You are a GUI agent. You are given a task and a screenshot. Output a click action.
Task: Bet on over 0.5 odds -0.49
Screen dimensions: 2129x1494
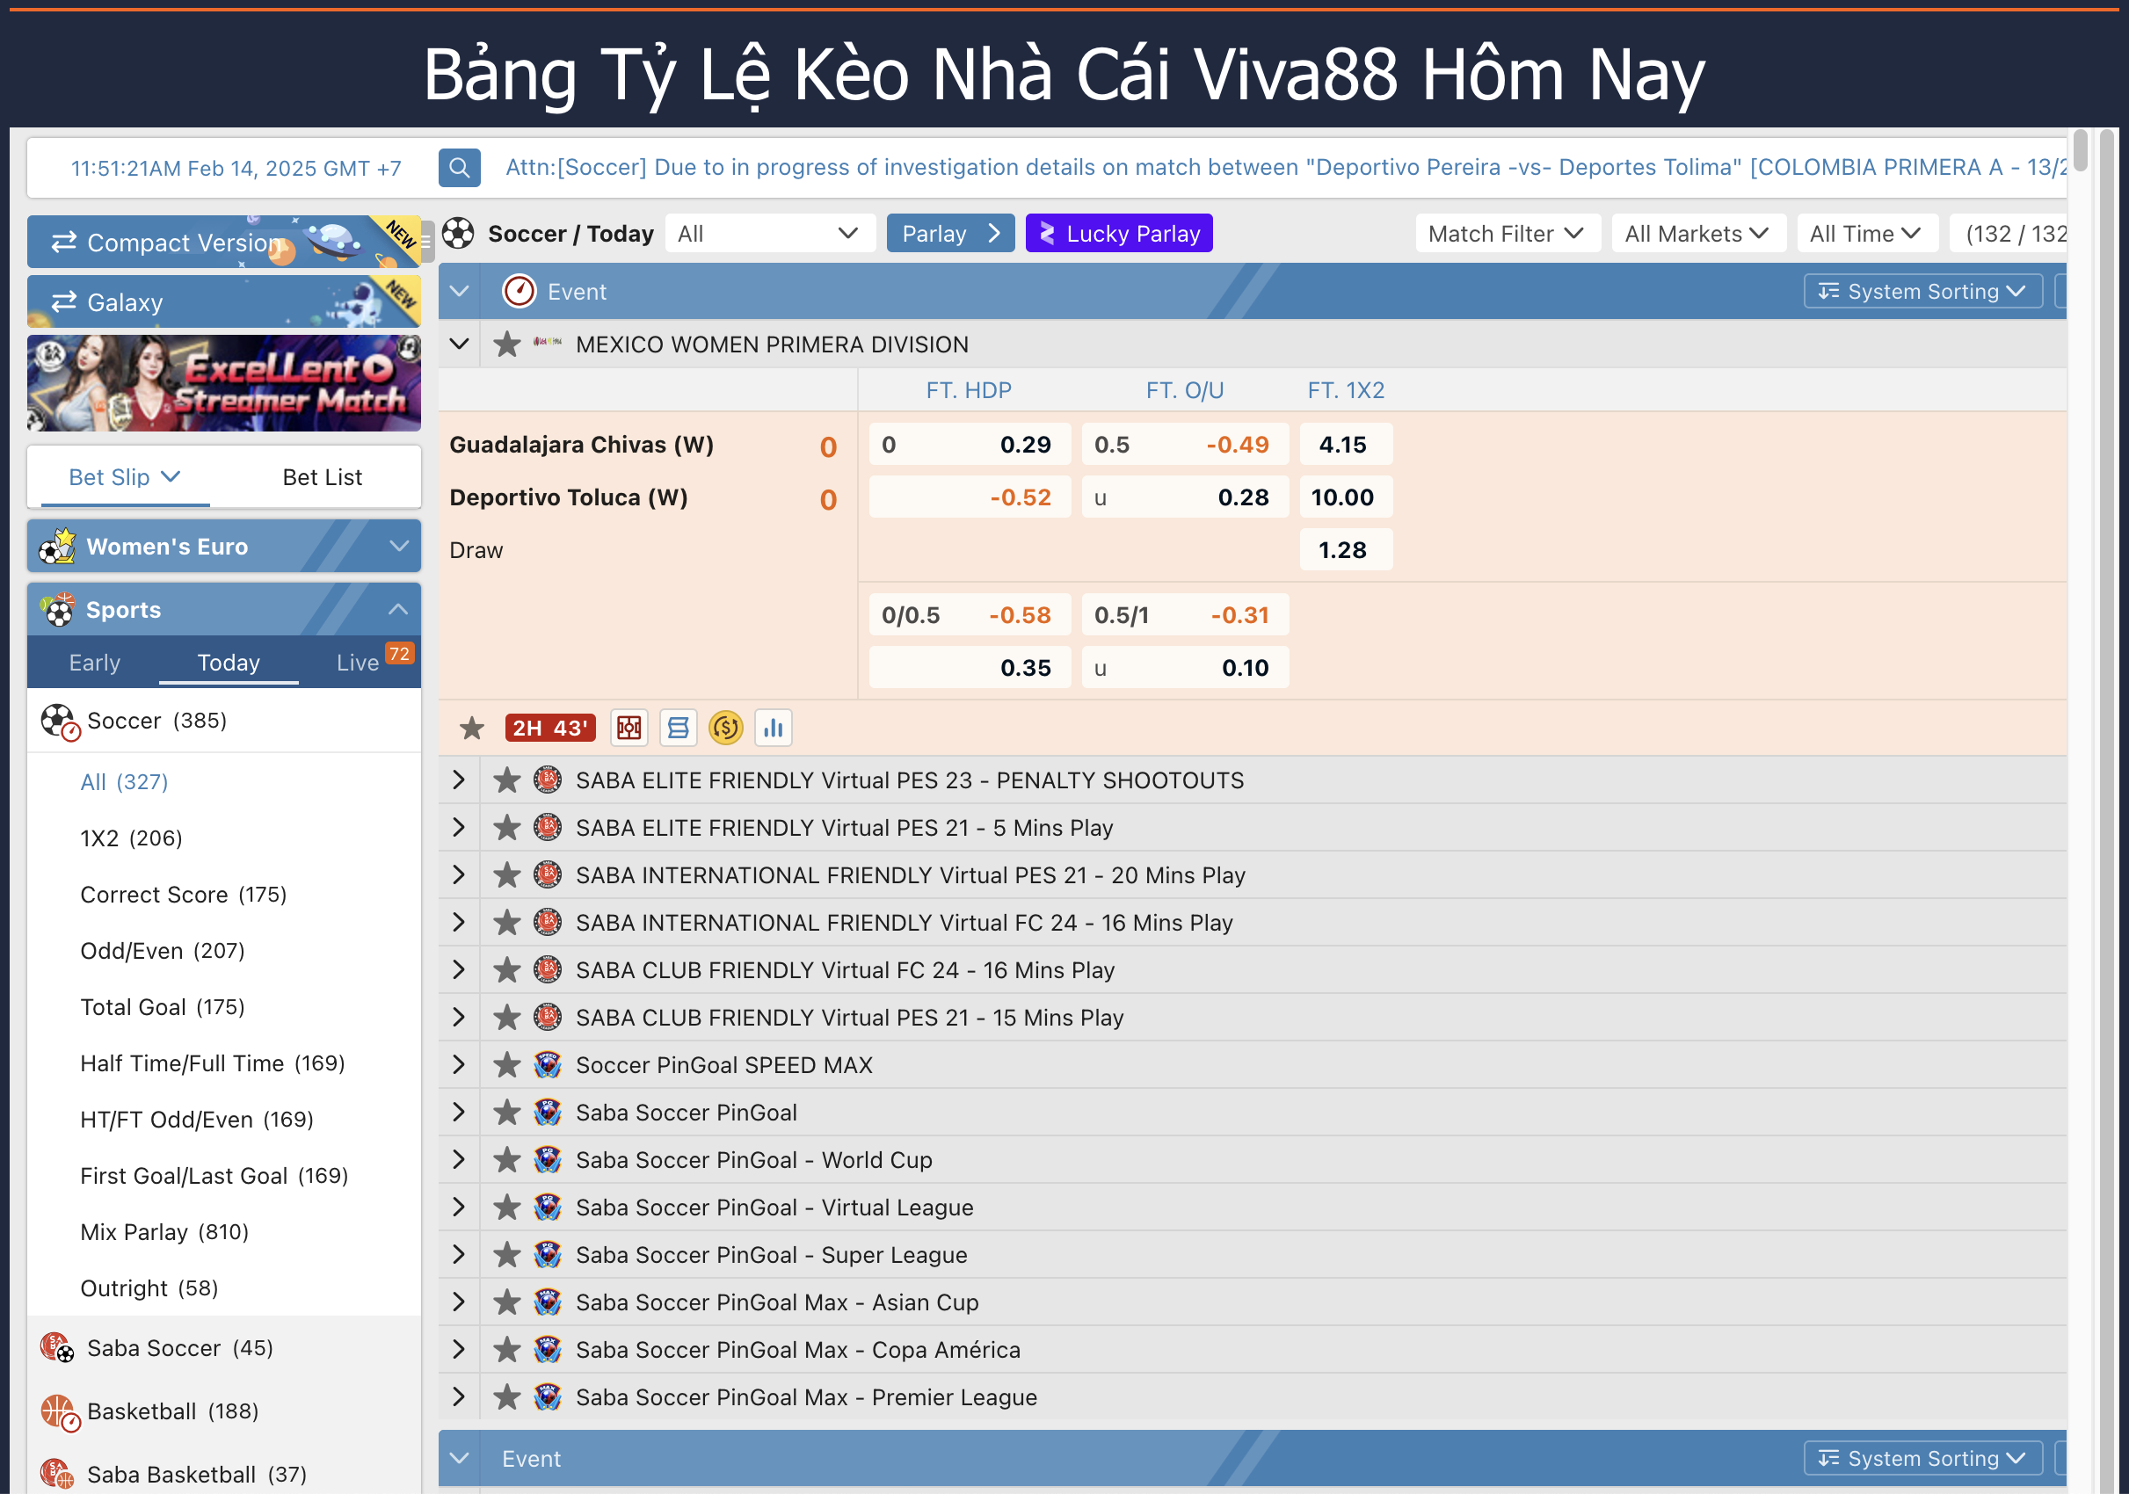(1184, 445)
